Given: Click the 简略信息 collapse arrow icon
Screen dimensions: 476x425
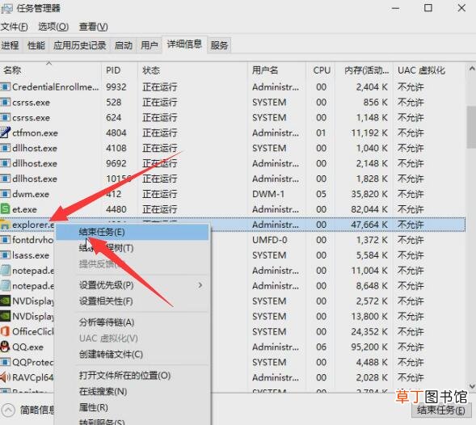Looking at the screenshot, I should pos(8,410).
